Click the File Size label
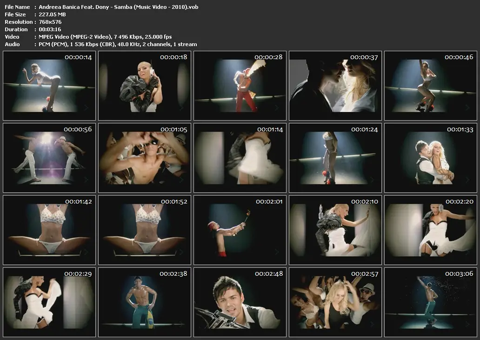The width and height of the screenshot is (480, 340). [x=15, y=14]
